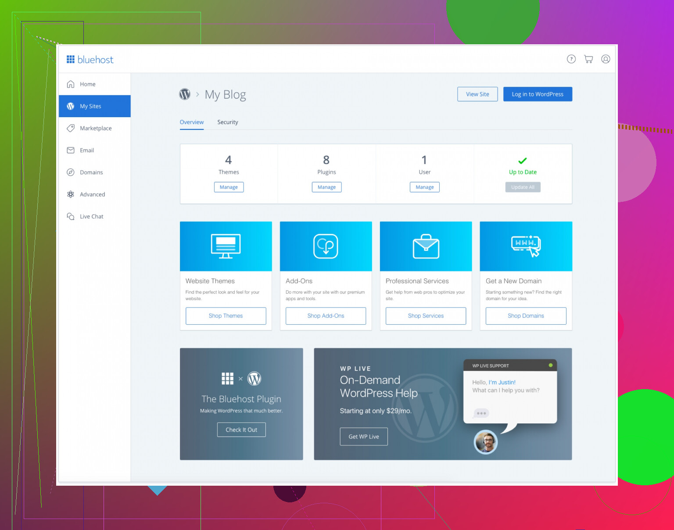Start Live Chat from the sidebar

pyautogui.click(x=95, y=216)
